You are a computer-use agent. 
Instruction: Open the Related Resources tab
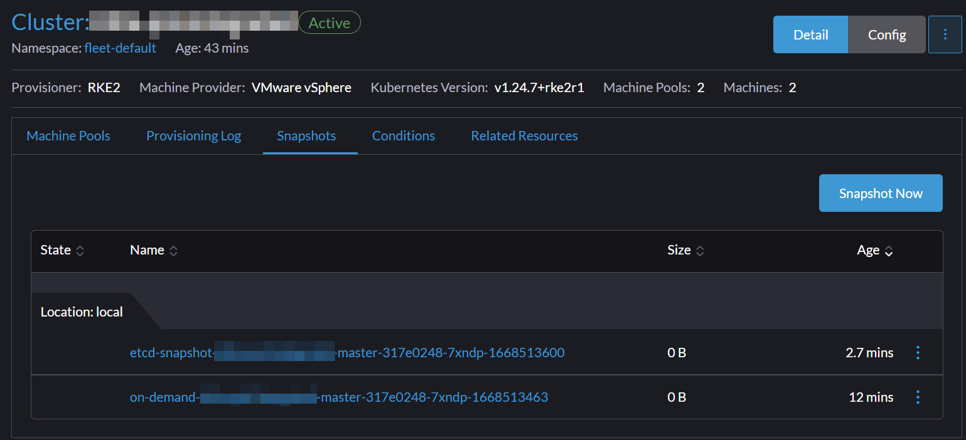(x=524, y=135)
